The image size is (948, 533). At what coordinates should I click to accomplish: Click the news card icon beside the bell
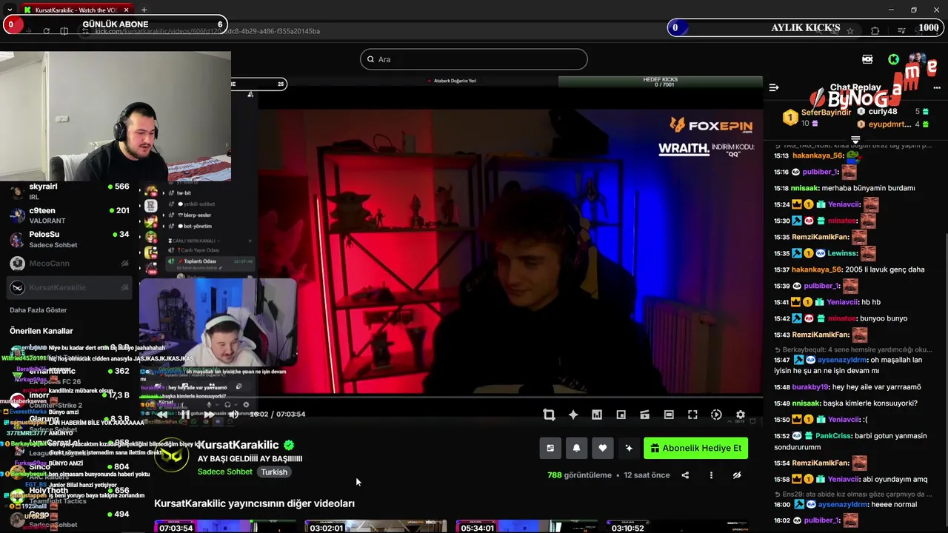[x=550, y=448]
